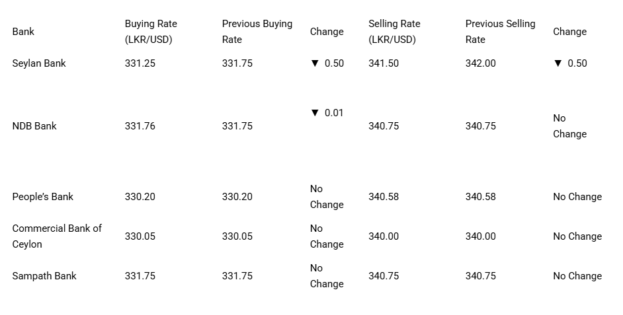Click NDB Bank selling No Change cell
The image size is (623, 315).
click(x=569, y=126)
